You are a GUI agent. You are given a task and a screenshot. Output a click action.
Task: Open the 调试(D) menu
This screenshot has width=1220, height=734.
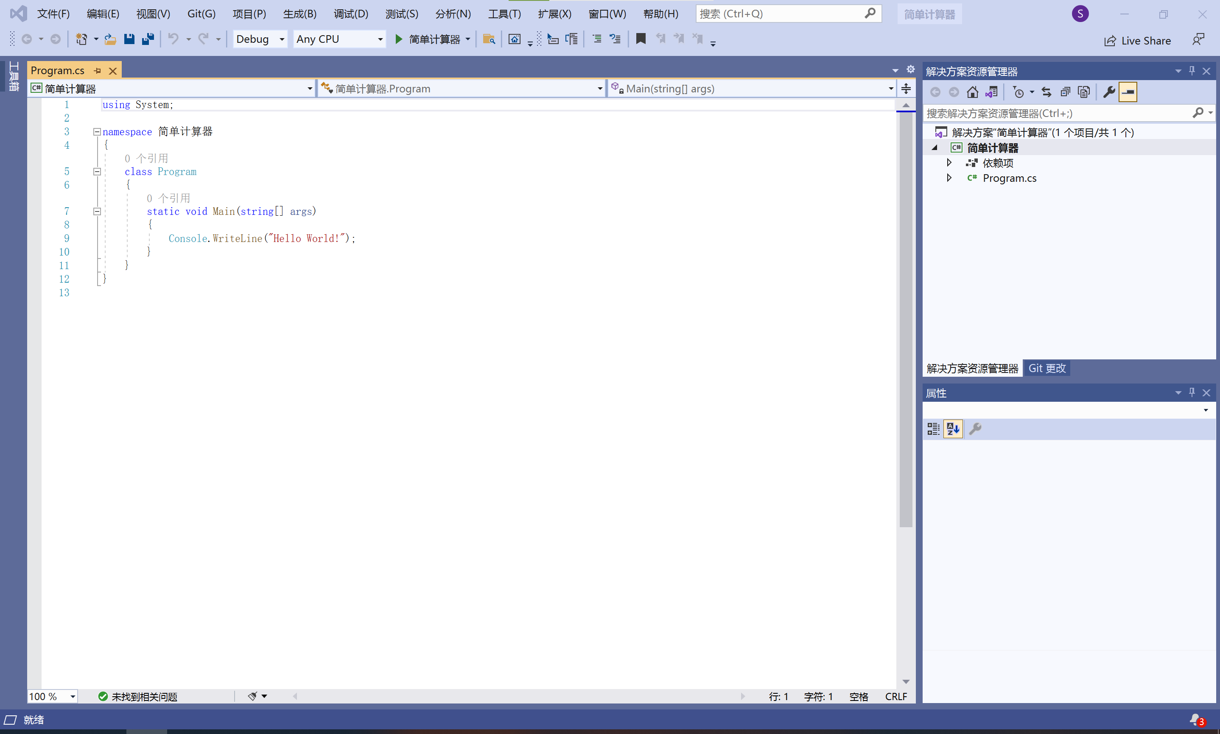coord(350,14)
